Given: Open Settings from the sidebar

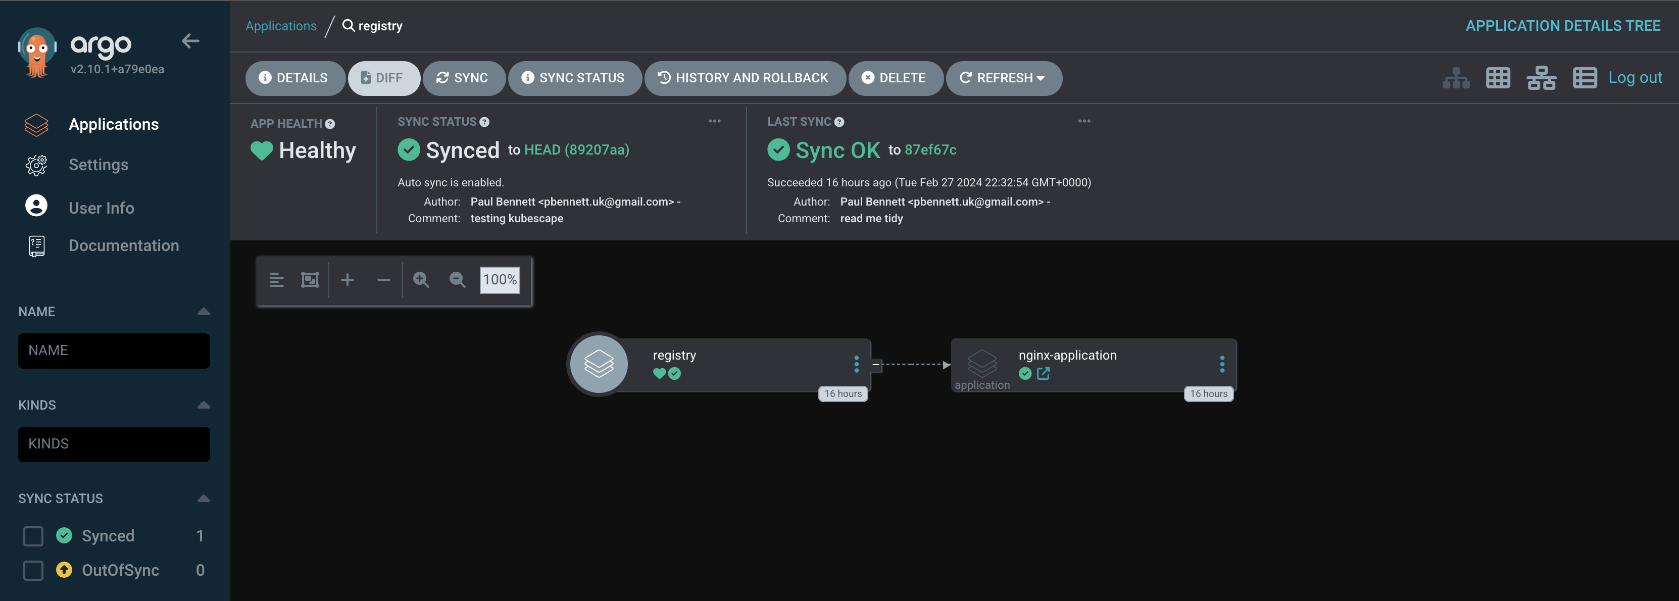Looking at the screenshot, I should [x=98, y=165].
